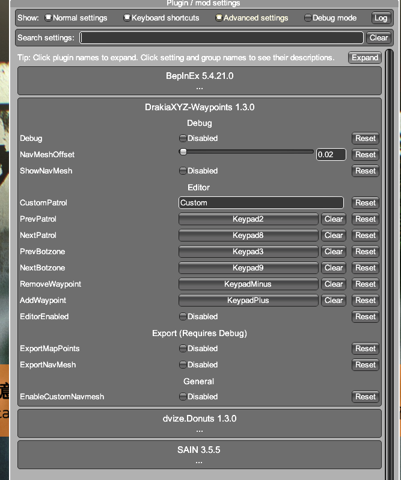Expand the dvize.Donuts 1.3.0 plugin

[199, 418]
